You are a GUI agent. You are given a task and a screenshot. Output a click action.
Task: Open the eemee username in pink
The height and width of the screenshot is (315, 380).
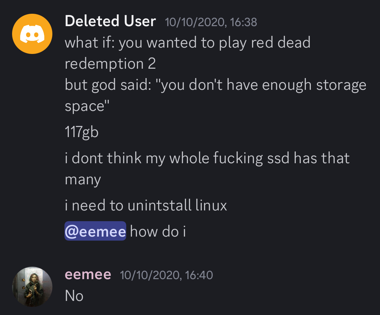[88, 275]
